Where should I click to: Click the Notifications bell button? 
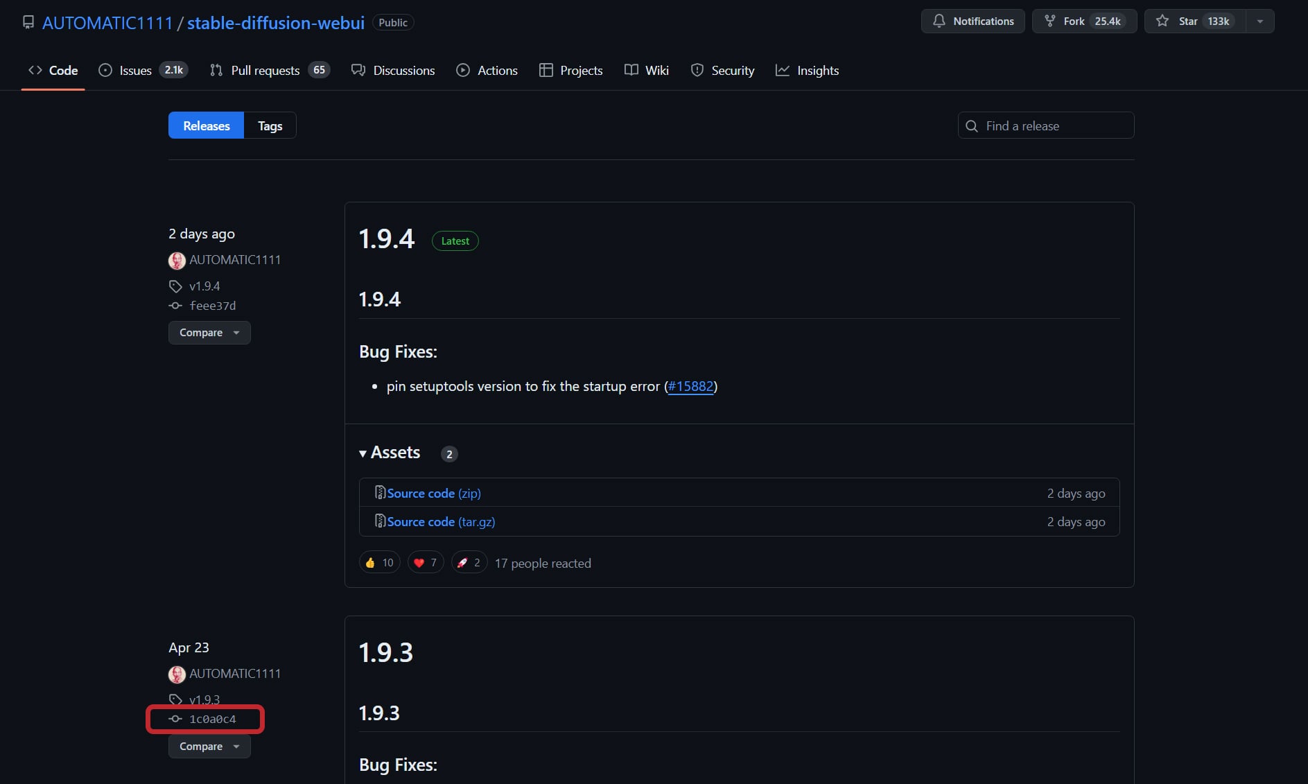[x=973, y=21]
